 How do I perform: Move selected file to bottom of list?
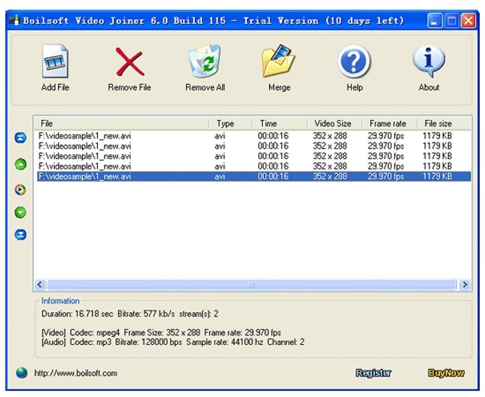[20, 234]
